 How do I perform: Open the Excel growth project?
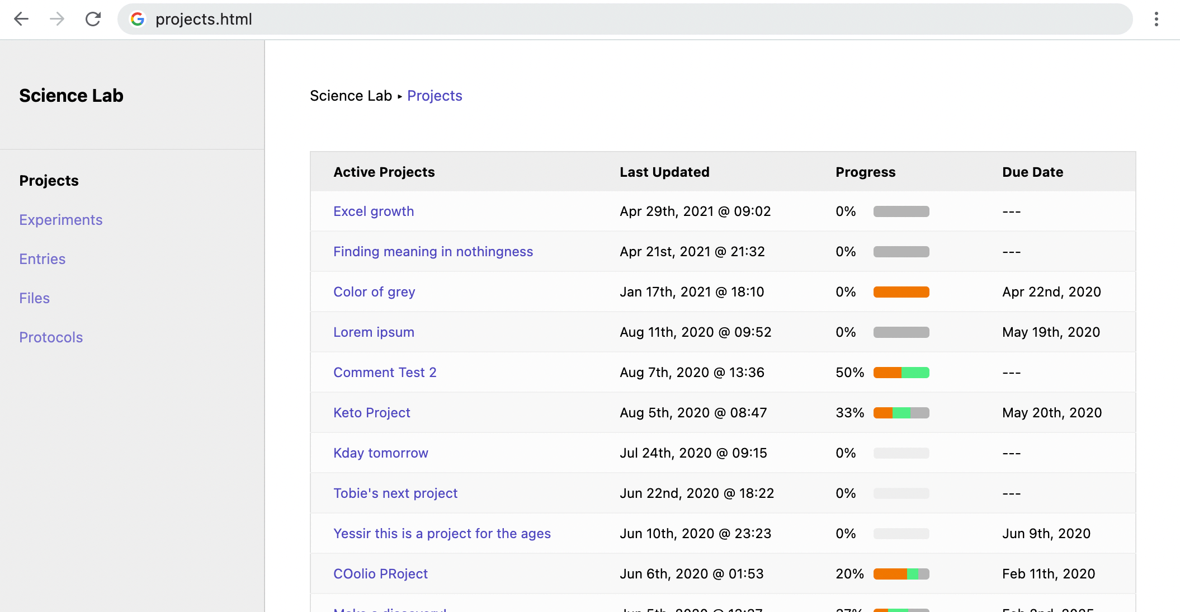click(x=373, y=211)
